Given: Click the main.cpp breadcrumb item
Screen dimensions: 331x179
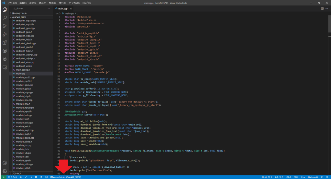Looking at the screenshot, I should (x=68, y=14).
